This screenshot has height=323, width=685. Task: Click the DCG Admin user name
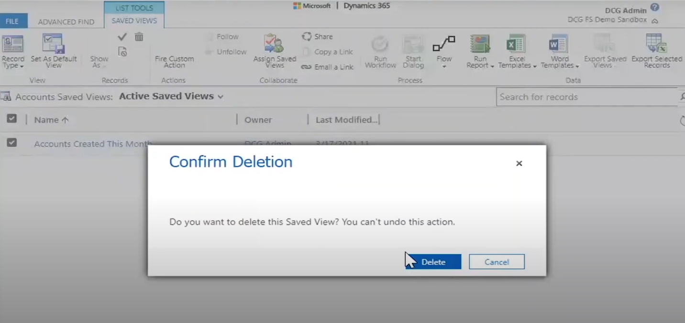pyautogui.click(x=625, y=10)
